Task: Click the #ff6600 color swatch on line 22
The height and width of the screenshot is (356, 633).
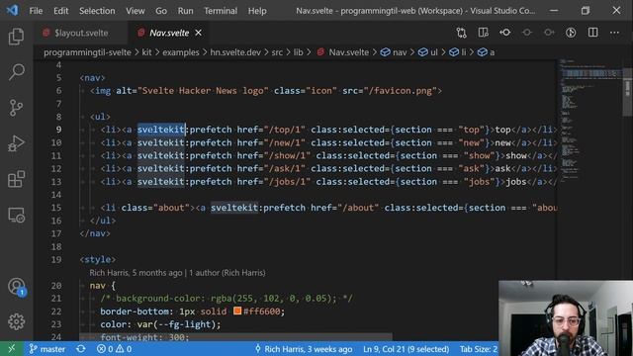Action: tap(237, 311)
